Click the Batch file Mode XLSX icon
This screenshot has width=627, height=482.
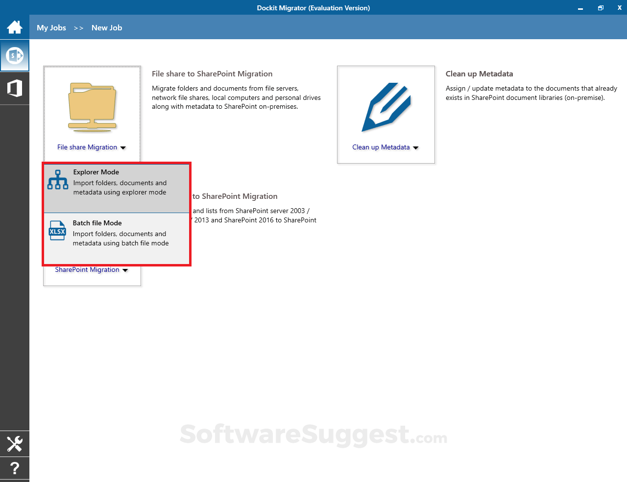point(57,231)
